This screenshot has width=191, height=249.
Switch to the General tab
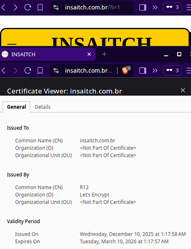pyautogui.click(x=16, y=107)
